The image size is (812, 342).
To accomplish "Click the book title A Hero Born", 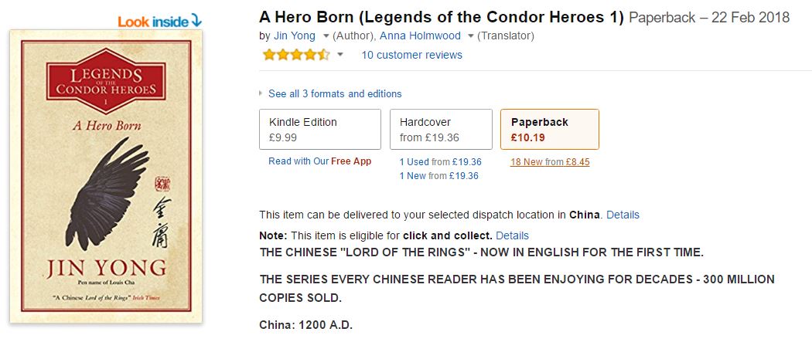I will (x=441, y=17).
